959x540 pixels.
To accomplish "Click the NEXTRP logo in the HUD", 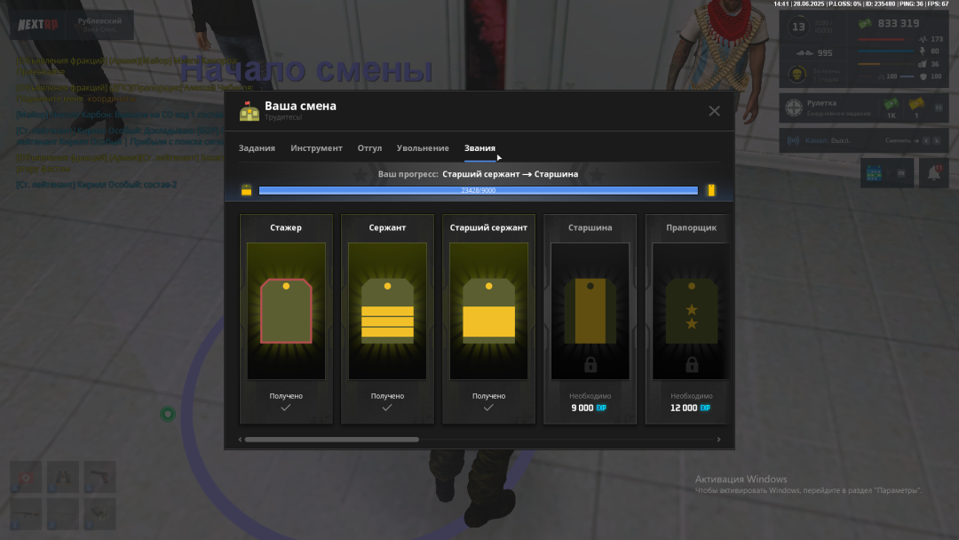I will 38,25.
